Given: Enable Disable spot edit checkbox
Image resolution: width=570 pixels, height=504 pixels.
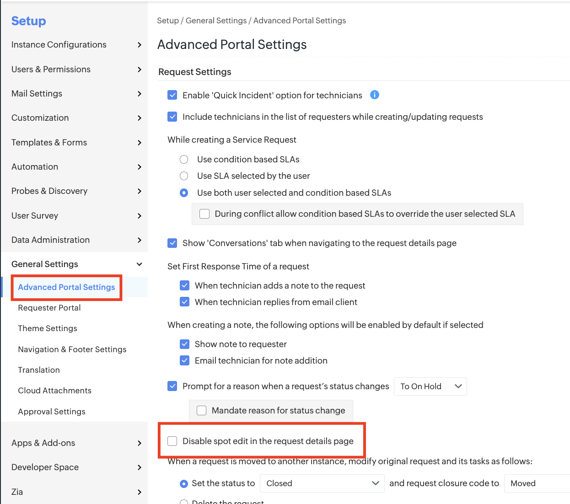Looking at the screenshot, I should (x=172, y=441).
